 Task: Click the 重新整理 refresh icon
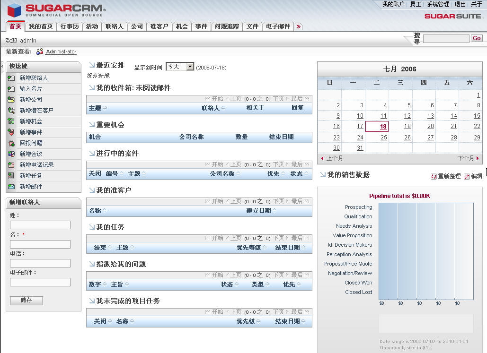(434, 176)
